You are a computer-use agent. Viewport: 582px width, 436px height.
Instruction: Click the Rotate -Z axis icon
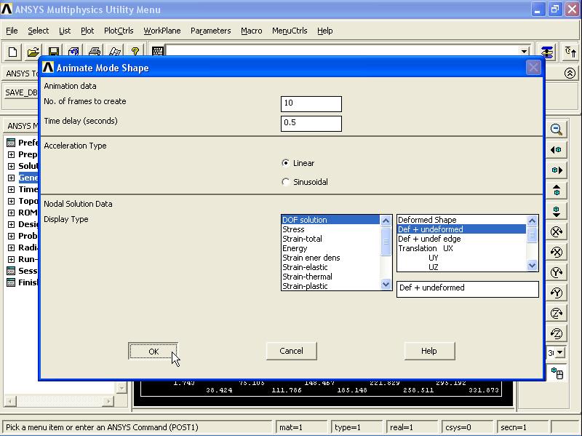pyautogui.click(x=556, y=334)
